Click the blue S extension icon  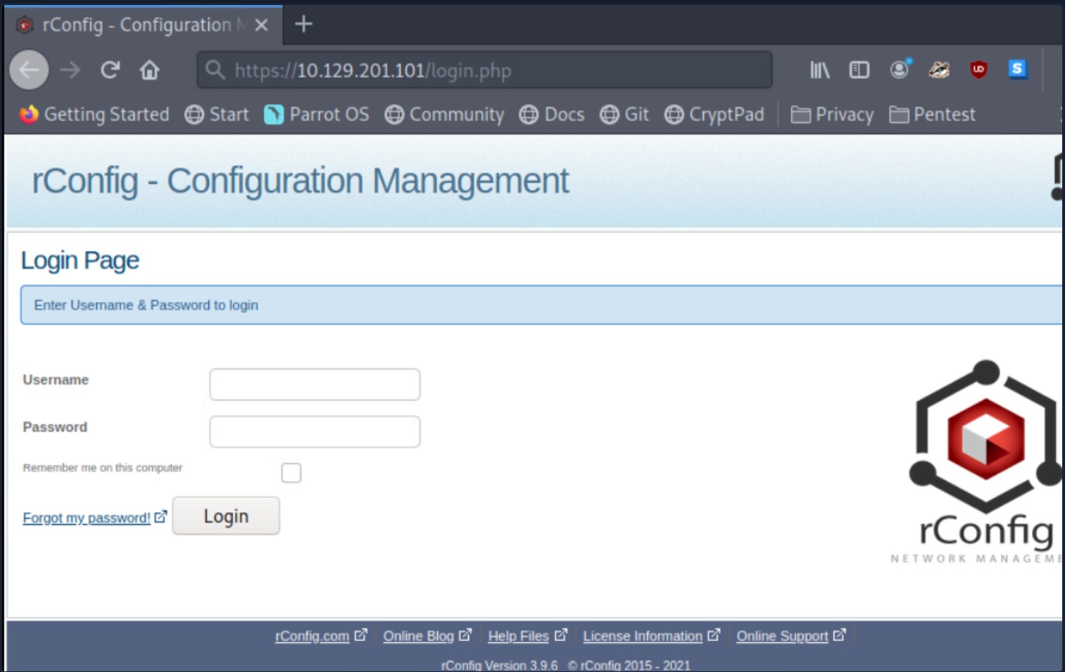click(1017, 69)
